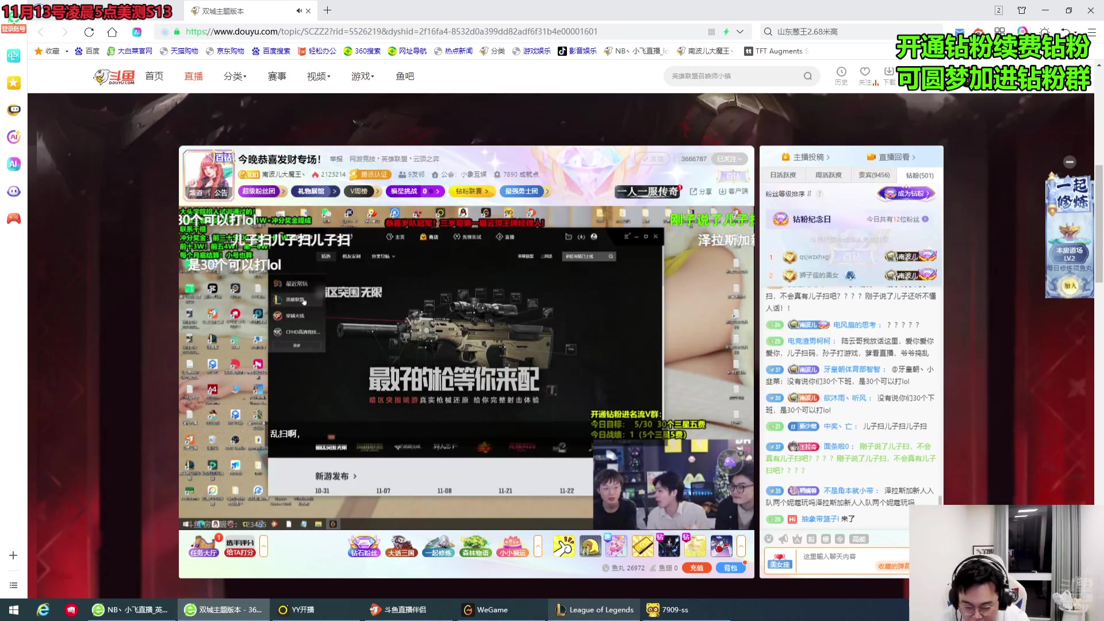The image size is (1104, 621).
Task: Open the 客户端 client download icon
Action: pos(734,191)
